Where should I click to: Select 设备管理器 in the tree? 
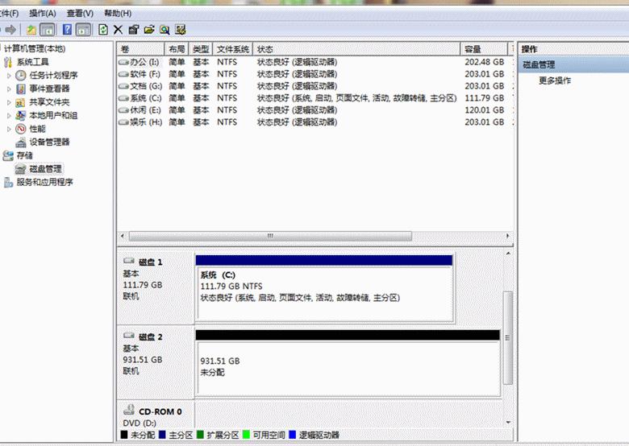49,142
